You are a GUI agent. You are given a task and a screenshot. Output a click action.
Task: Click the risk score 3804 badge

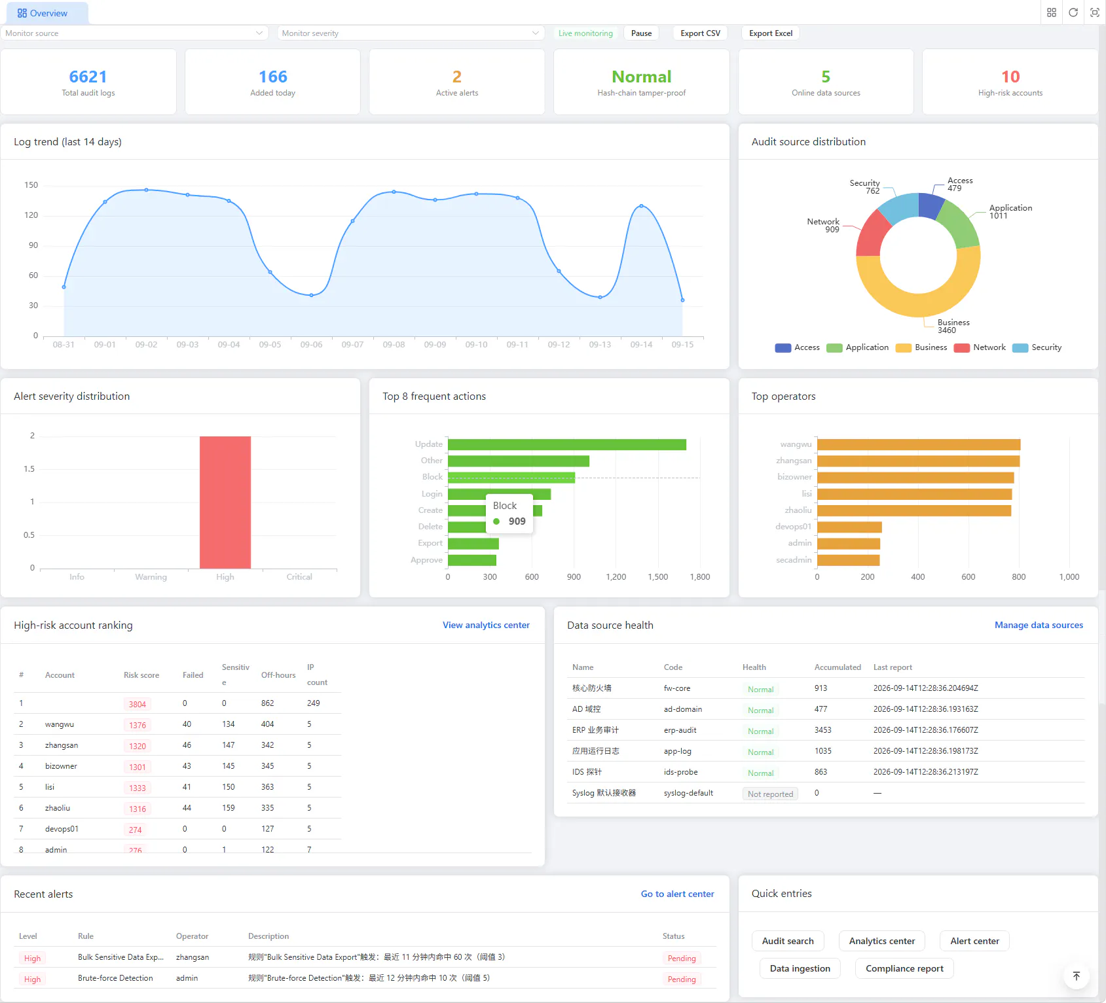tap(138, 704)
